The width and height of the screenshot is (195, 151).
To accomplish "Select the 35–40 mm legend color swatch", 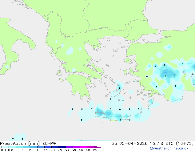I will pos(76,147).
